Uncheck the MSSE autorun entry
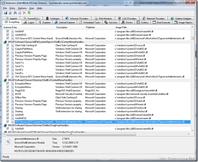 tap(8, 94)
